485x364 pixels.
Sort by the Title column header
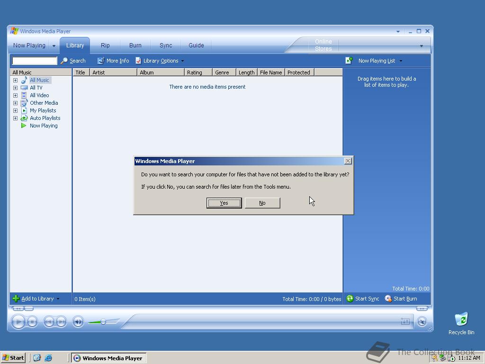point(81,73)
